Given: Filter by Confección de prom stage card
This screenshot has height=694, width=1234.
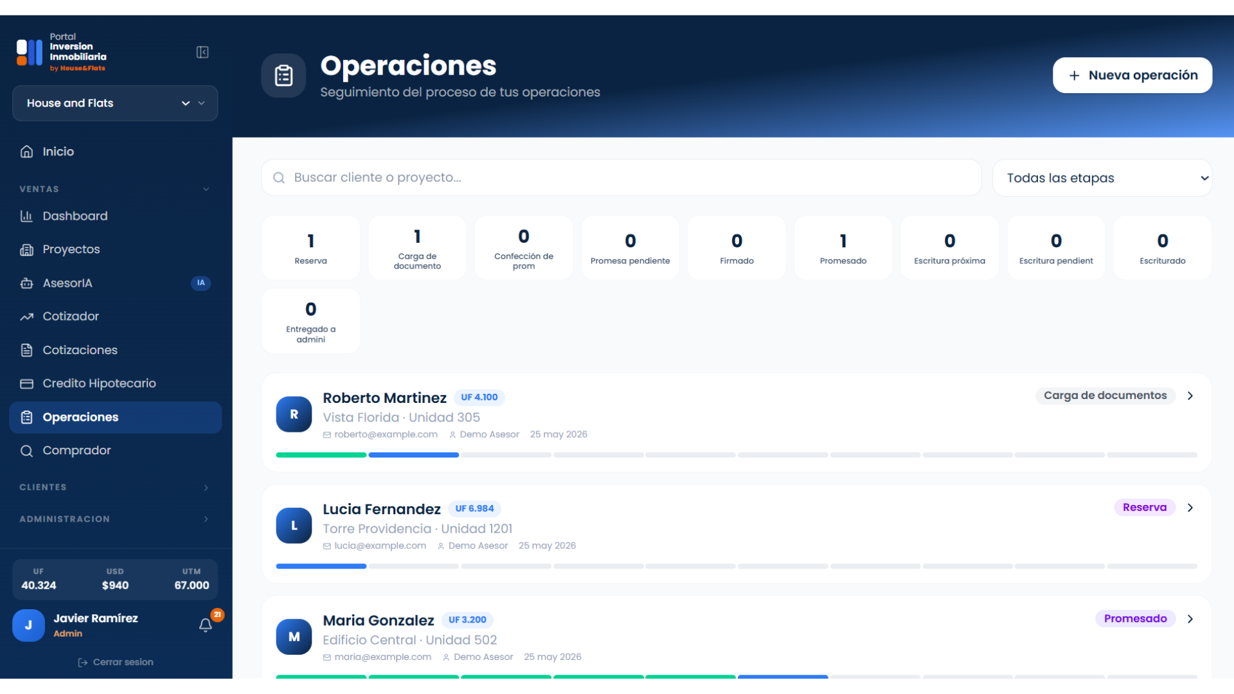Looking at the screenshot, I should [x=524, y=247].
